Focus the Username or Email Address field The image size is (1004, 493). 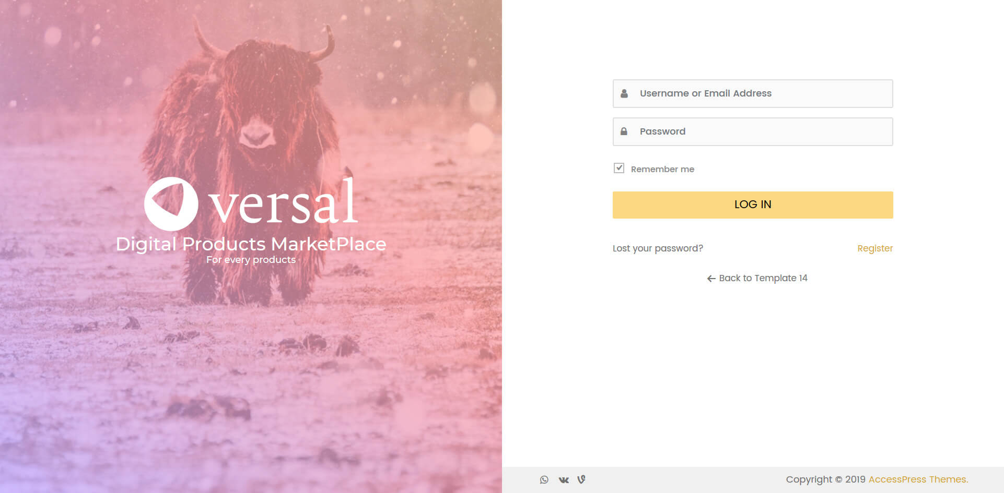point(753,94)
